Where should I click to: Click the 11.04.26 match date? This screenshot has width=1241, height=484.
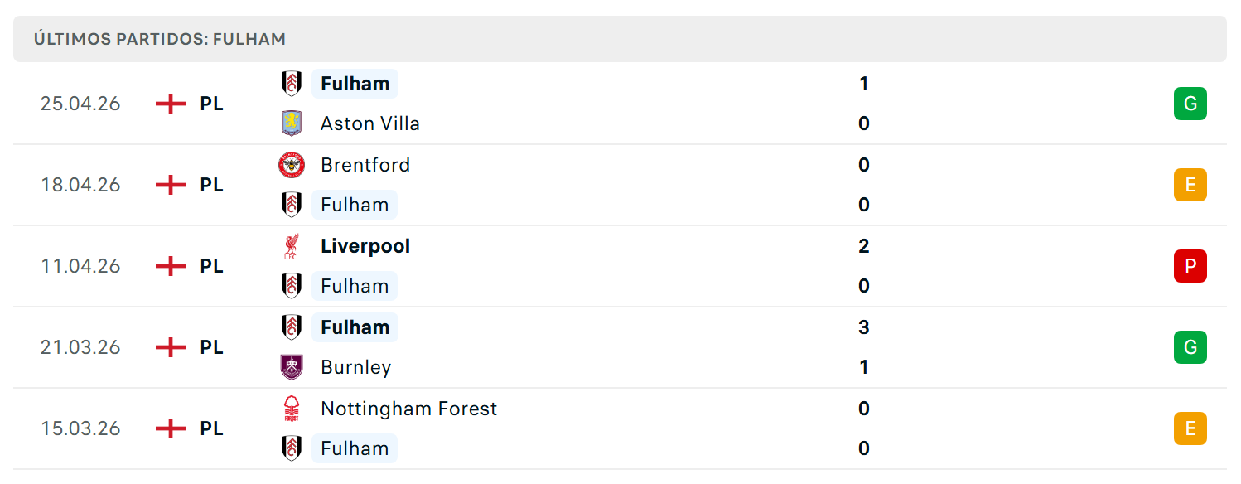pyautogui.click(x=81, y=266)
